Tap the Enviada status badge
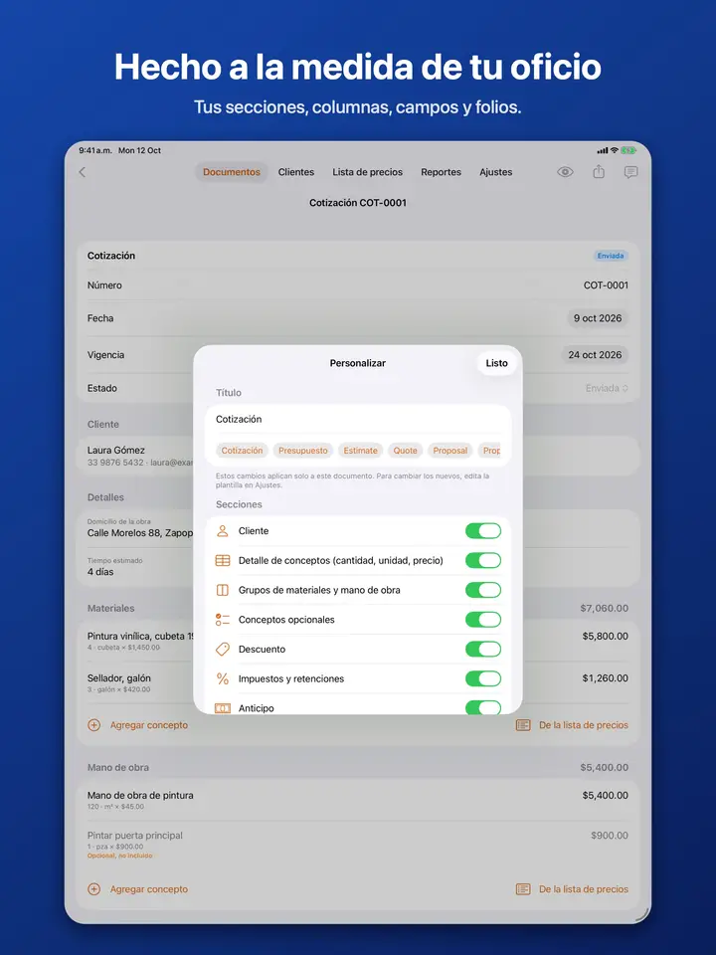 (x=610, y=256)
